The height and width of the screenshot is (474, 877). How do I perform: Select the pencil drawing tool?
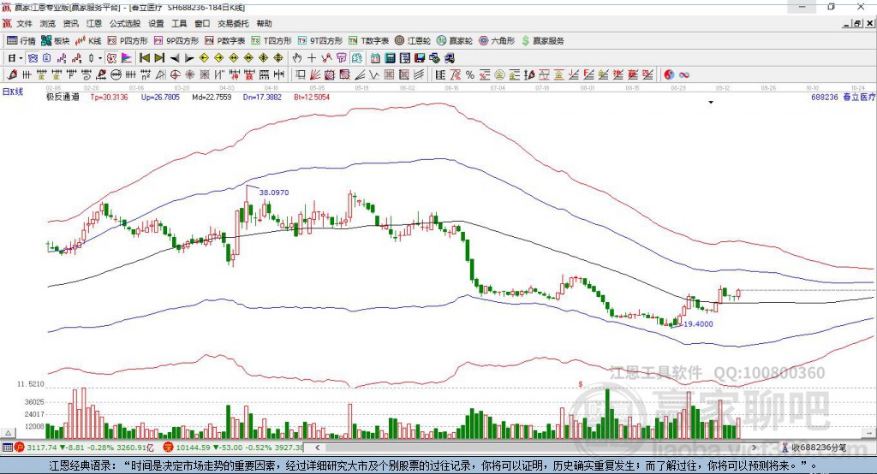coord(12,75)
